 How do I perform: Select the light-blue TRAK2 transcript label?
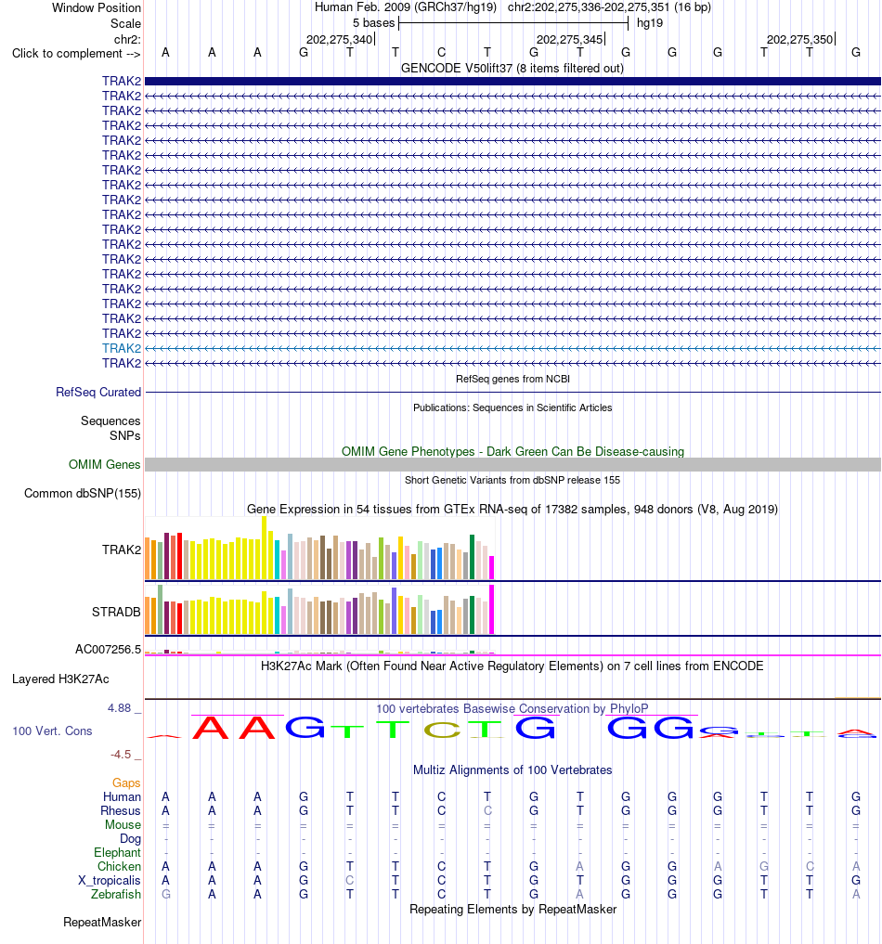121,348
